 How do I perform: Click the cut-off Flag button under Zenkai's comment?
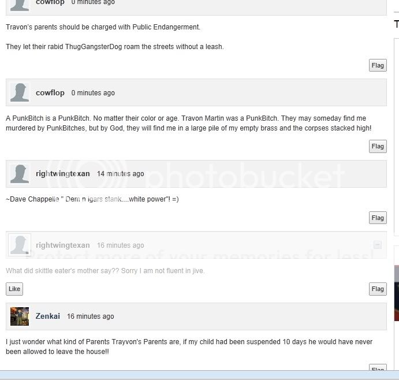pos(378,367)
